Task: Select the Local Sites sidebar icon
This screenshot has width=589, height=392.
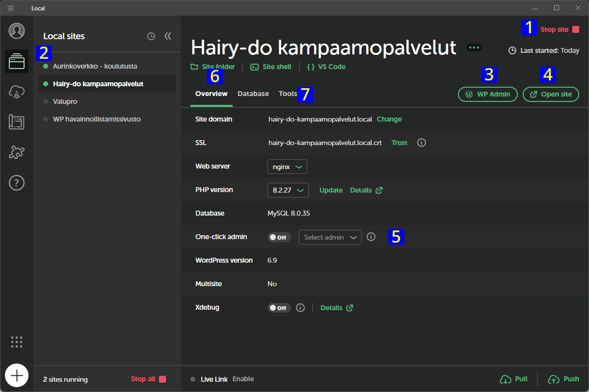Action: click(16, 61)
